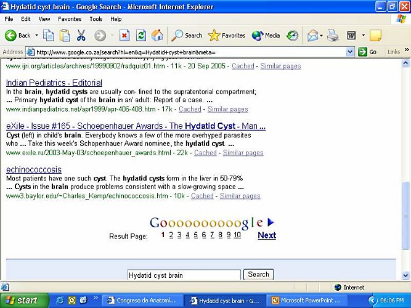411x308 pixels.
Task: Switch to Microsoft PowerPoint taskbar window
Action: pyautogui.click(x=307, y=301)
